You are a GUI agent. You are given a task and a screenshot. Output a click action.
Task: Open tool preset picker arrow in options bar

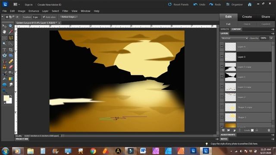(x=2, y=17)
